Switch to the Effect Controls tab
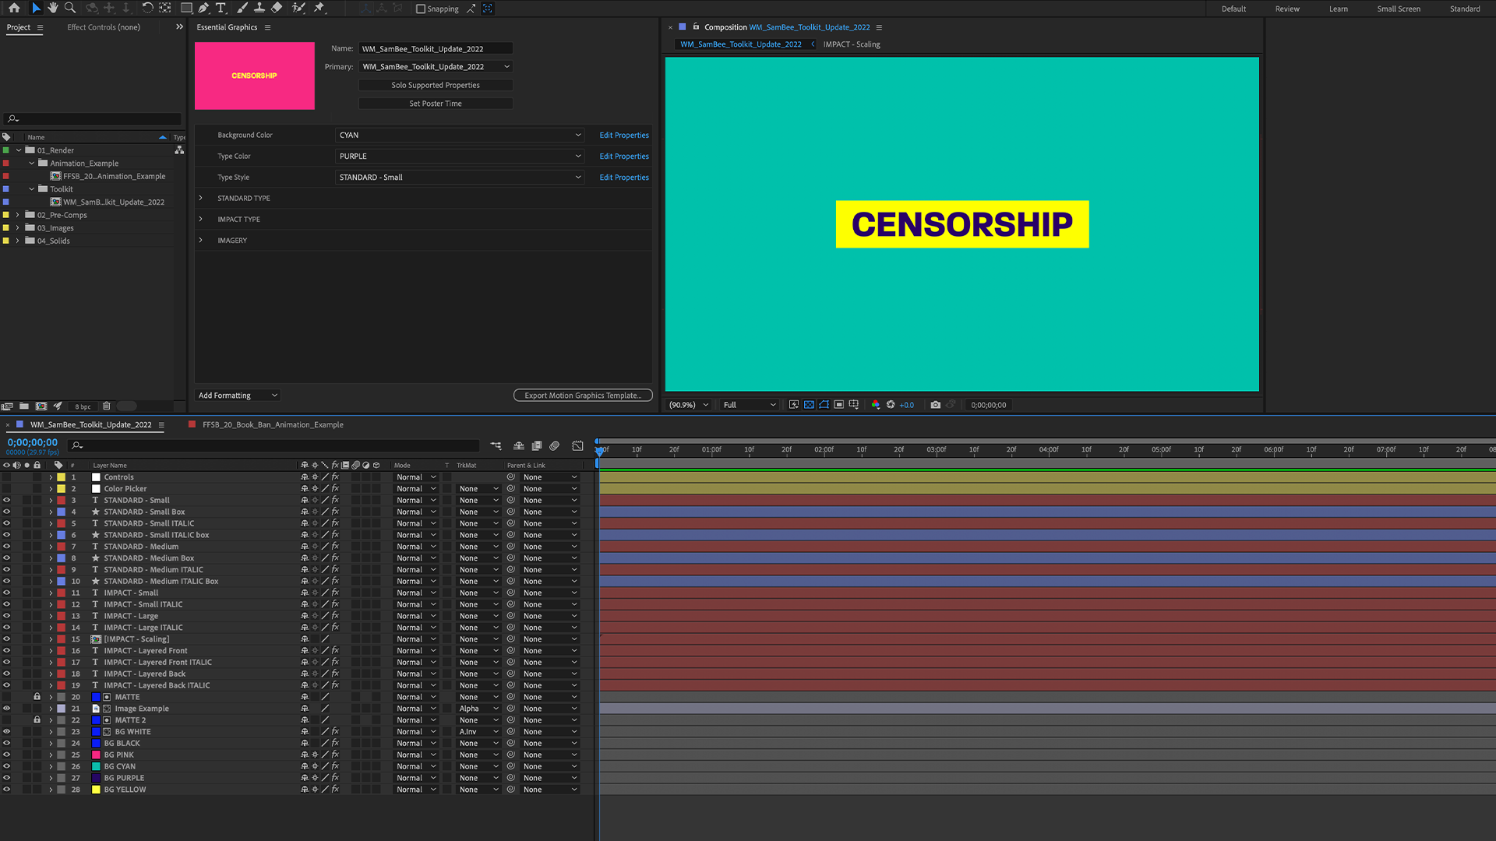This screenshot has width=1496, height=841. 104,27
